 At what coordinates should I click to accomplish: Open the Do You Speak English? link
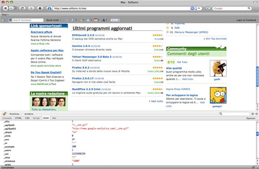pos(46,72)
